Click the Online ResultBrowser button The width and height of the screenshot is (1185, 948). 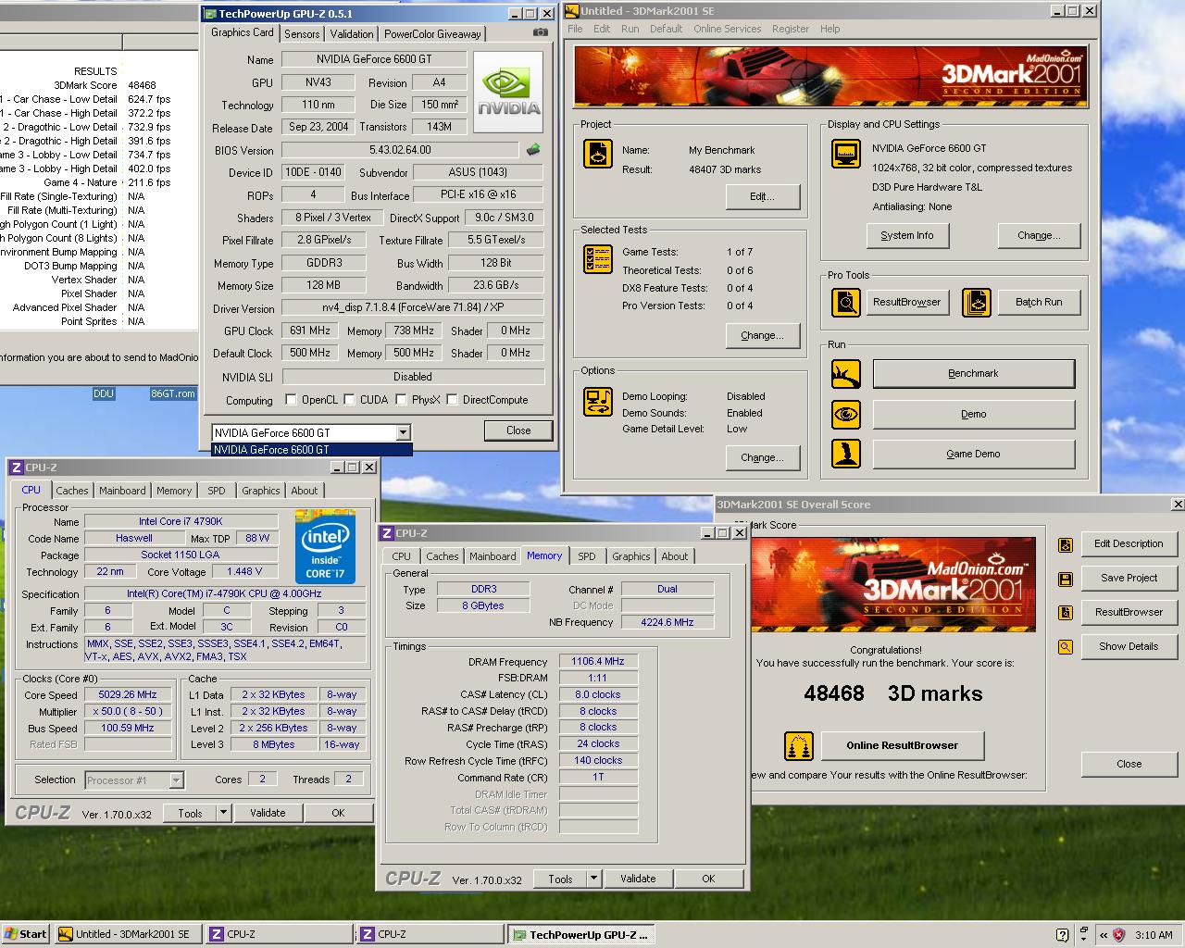point(902,745)
